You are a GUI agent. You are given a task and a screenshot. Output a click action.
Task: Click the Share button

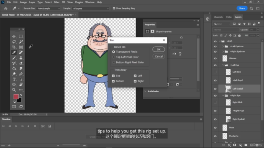(242, 8)
